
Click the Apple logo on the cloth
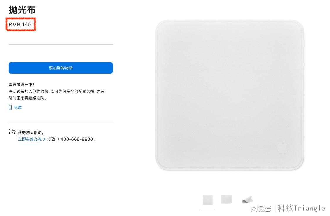point(282,146)
